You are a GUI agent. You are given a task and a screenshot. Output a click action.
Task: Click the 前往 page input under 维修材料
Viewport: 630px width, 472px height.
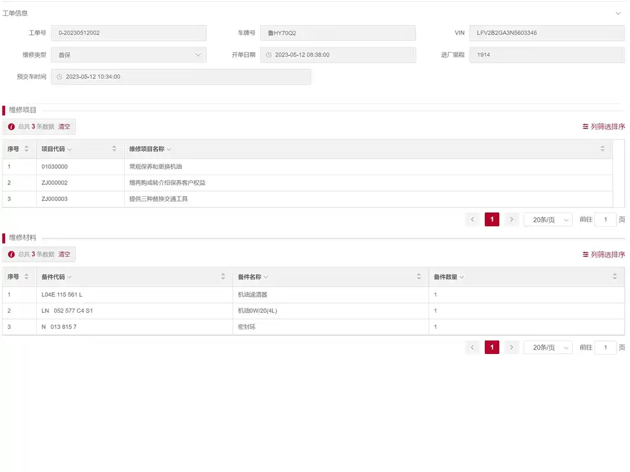pyautogui.click(x=605, y=347)
